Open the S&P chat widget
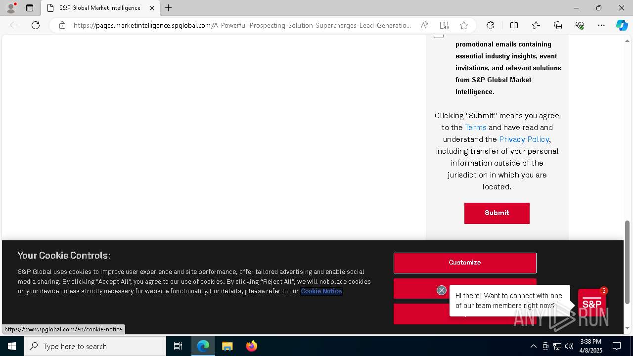Viewport: 633px width, 356px height. [x=592, y=303]
